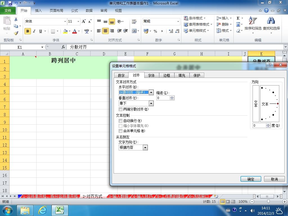Click the Comma Style icon
Viewport: 288px width, 216px height.
click(x=162, y=31)
